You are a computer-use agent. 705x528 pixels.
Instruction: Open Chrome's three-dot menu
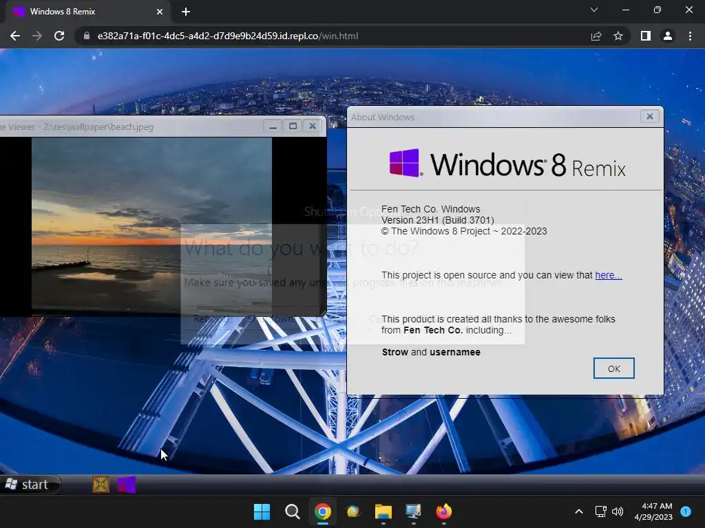pyautogui.click(x=690, y=36)
